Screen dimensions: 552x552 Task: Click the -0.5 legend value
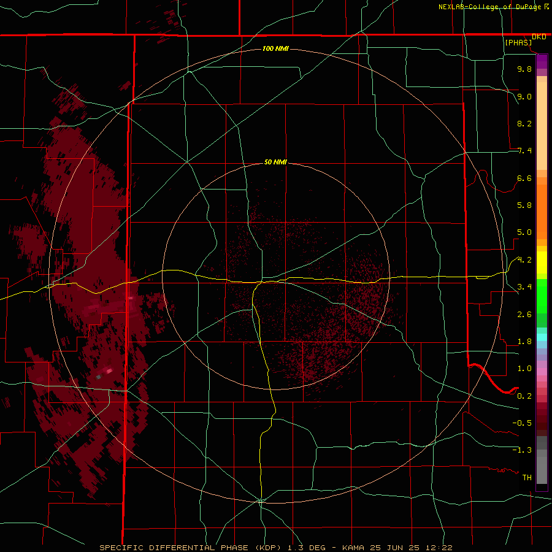coord(522,423)
